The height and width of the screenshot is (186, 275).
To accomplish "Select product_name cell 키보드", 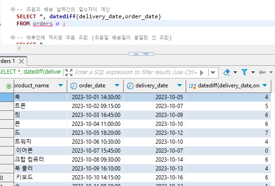I will pyautogui.click(x=40, y=178).
